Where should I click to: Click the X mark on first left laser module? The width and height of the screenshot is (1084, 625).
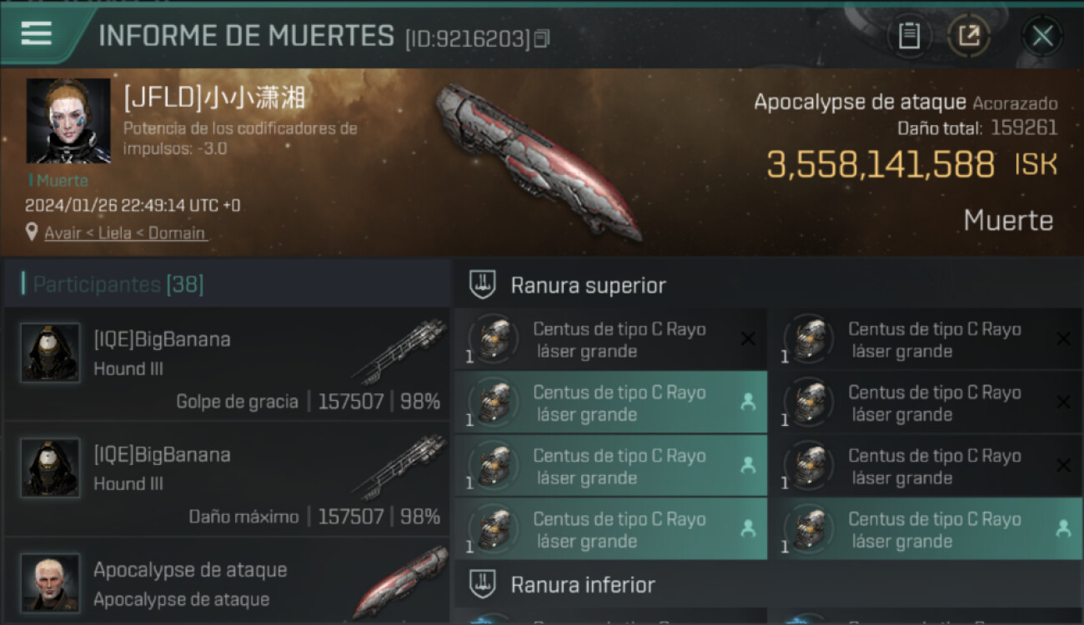pos(748,338)
